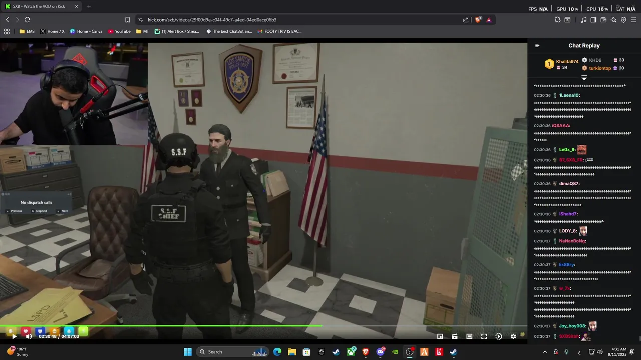Click chat username dimaQ87
641x360 pixels.
569,184
